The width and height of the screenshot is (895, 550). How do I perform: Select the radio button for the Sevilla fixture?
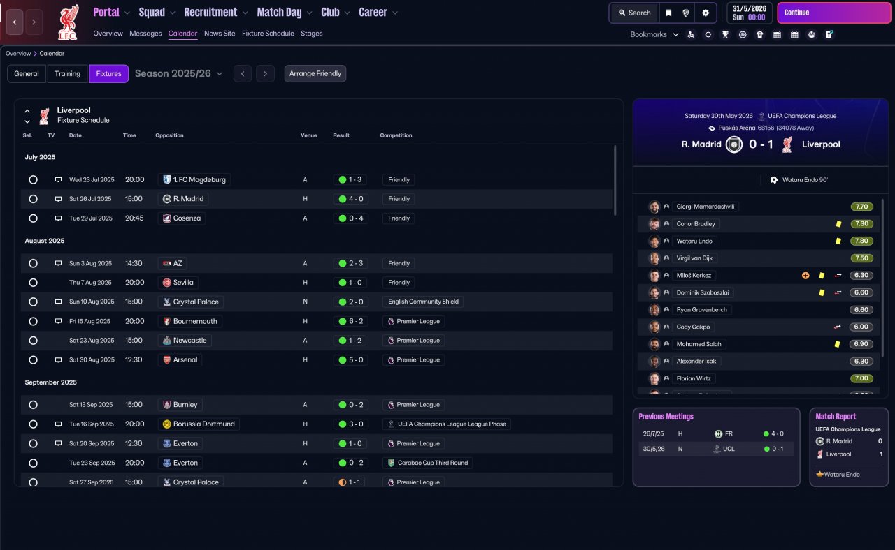(x=33, y=283)
